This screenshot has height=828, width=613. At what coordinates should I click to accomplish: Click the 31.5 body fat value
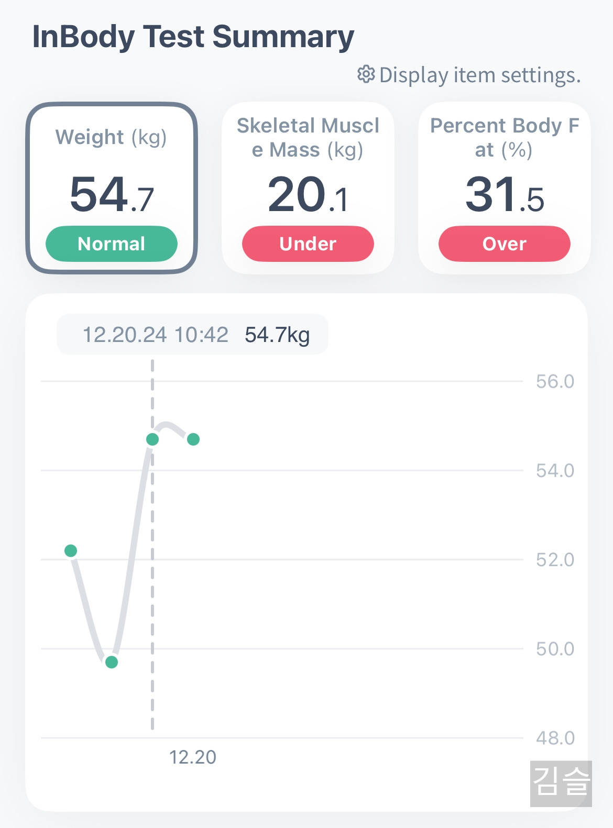click(x=504, y=195)
